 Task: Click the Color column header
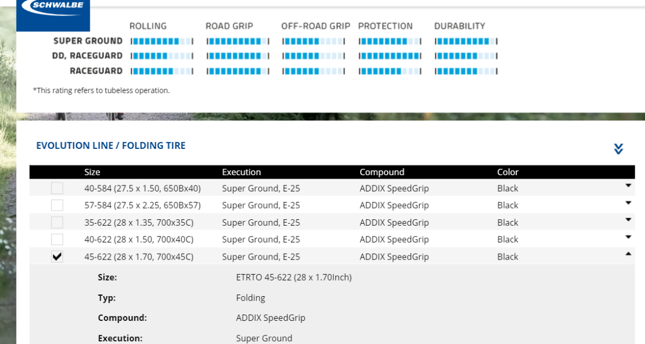[x=507, y=172]
